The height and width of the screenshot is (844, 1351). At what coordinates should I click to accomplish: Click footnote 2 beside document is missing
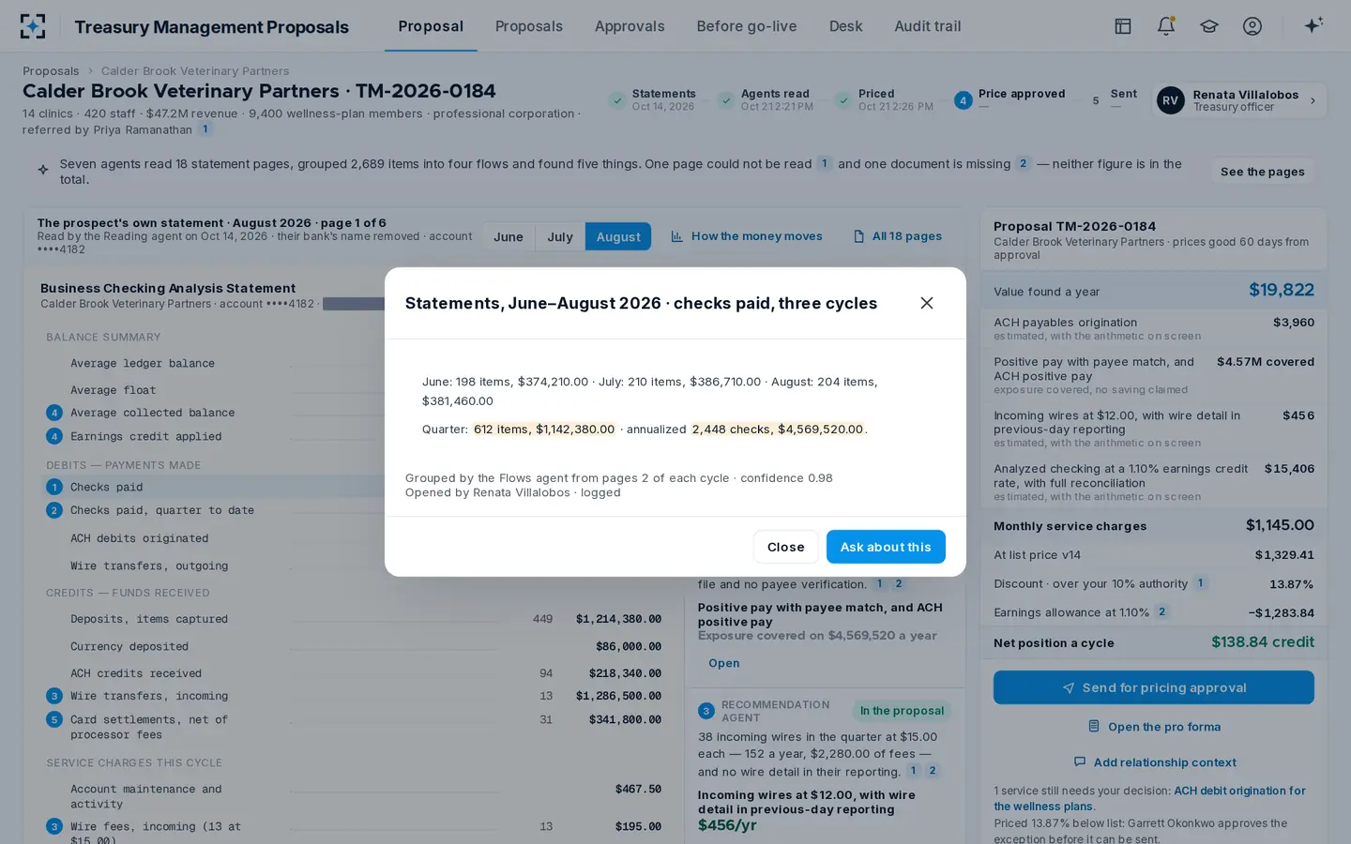[x=1023, y=163]
